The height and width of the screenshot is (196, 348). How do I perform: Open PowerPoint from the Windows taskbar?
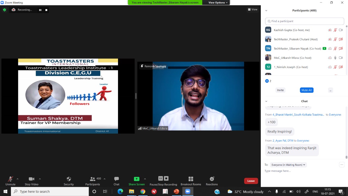tap(176, 192)
